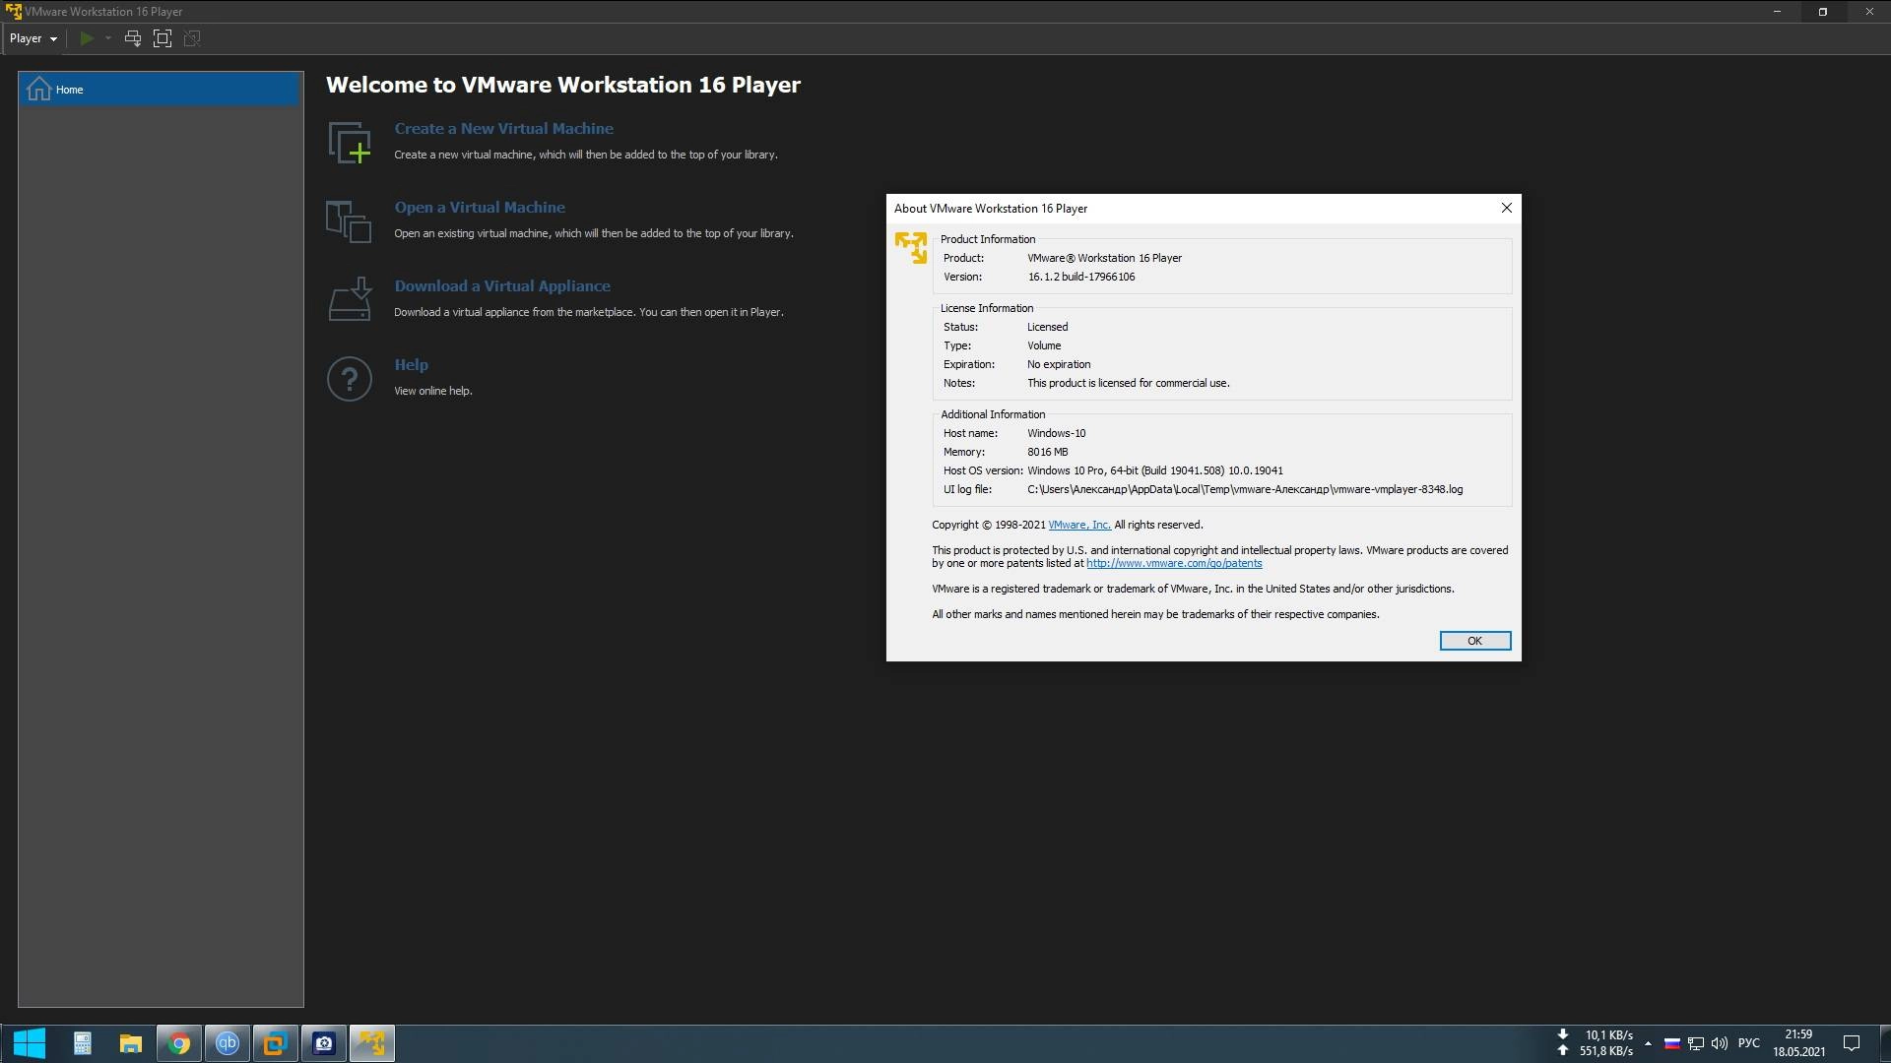Click 'VMware® Workstation 16 Player' product value
This screenshot has height=1063, width=1891.
tap(1104, 258)
